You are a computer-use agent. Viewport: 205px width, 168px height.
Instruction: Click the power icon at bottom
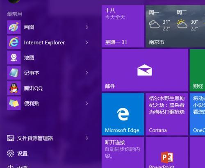10,167
